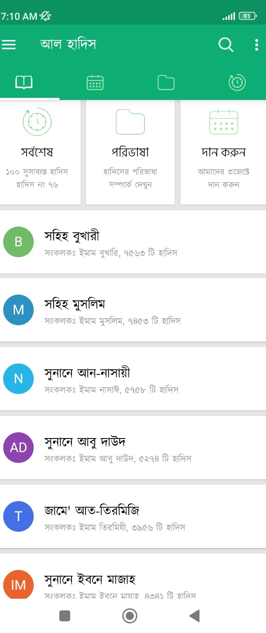Switch to the calendar tab
The image size is (266, 633).
(95, 82)
